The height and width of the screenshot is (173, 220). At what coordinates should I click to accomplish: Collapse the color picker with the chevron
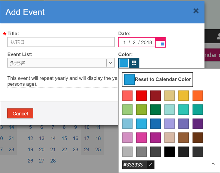[213, 164]
